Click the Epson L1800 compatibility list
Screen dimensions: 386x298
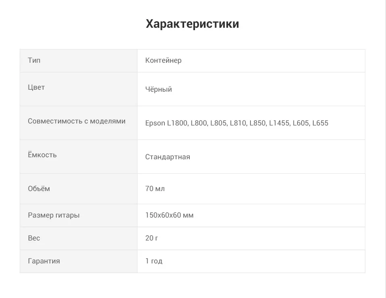pos(236,123)
